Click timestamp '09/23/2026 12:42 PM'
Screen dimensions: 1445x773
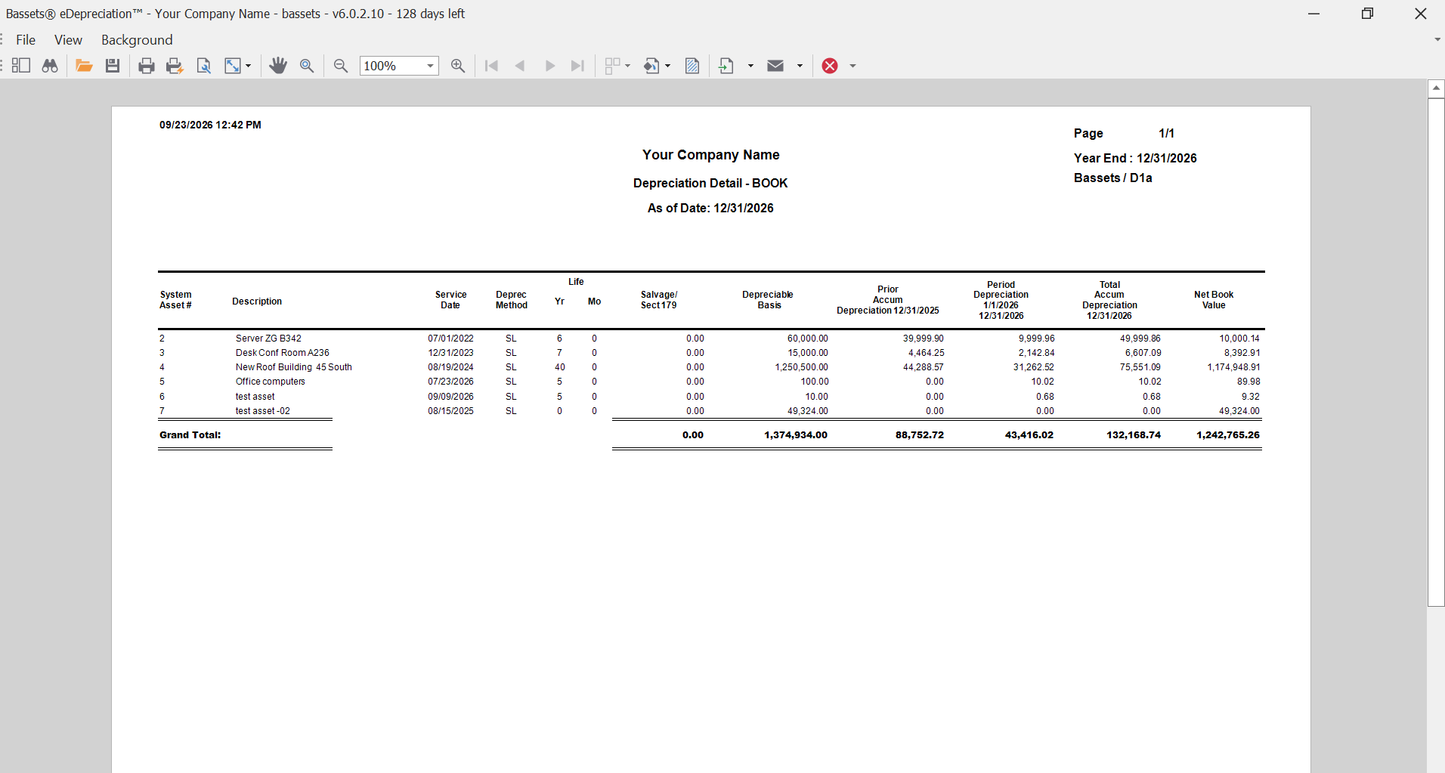click(x=210, y=125)
